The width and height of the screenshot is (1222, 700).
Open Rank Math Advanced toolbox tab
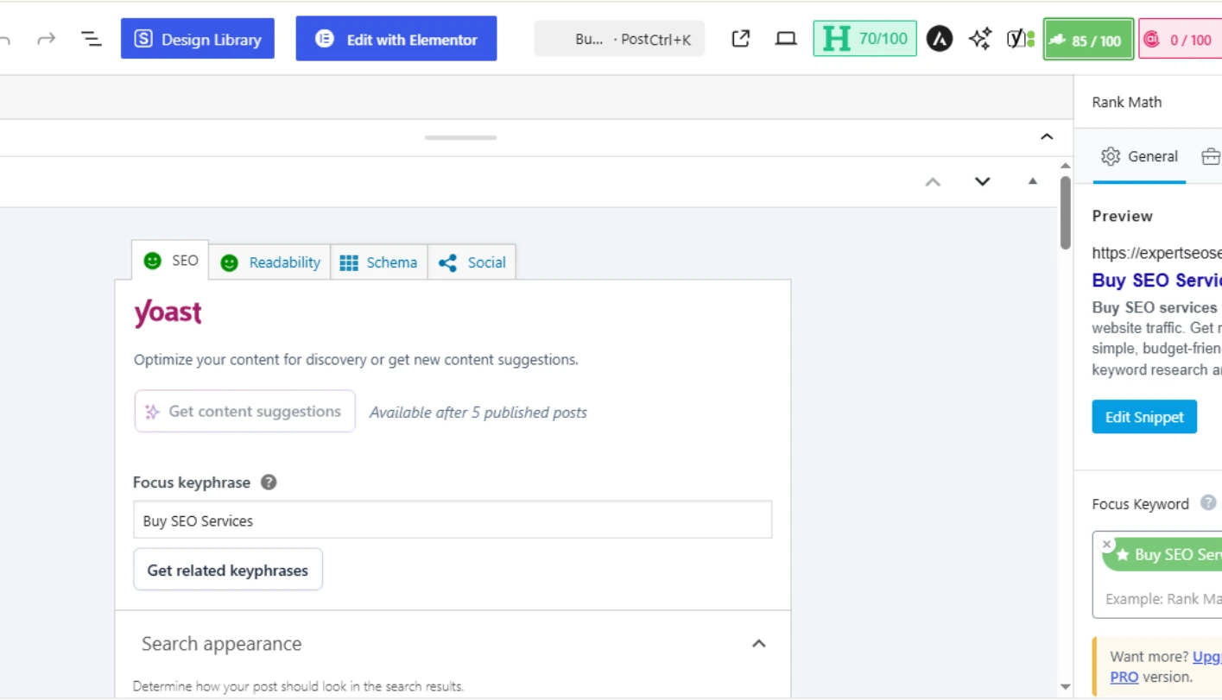pyautogui.click(x=1210, y=157)
